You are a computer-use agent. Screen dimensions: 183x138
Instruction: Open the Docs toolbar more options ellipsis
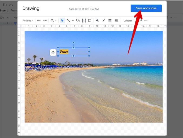(x=176, y=18)
